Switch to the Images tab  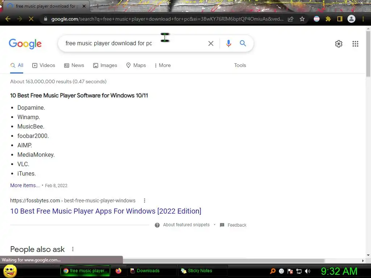[105, 66]
